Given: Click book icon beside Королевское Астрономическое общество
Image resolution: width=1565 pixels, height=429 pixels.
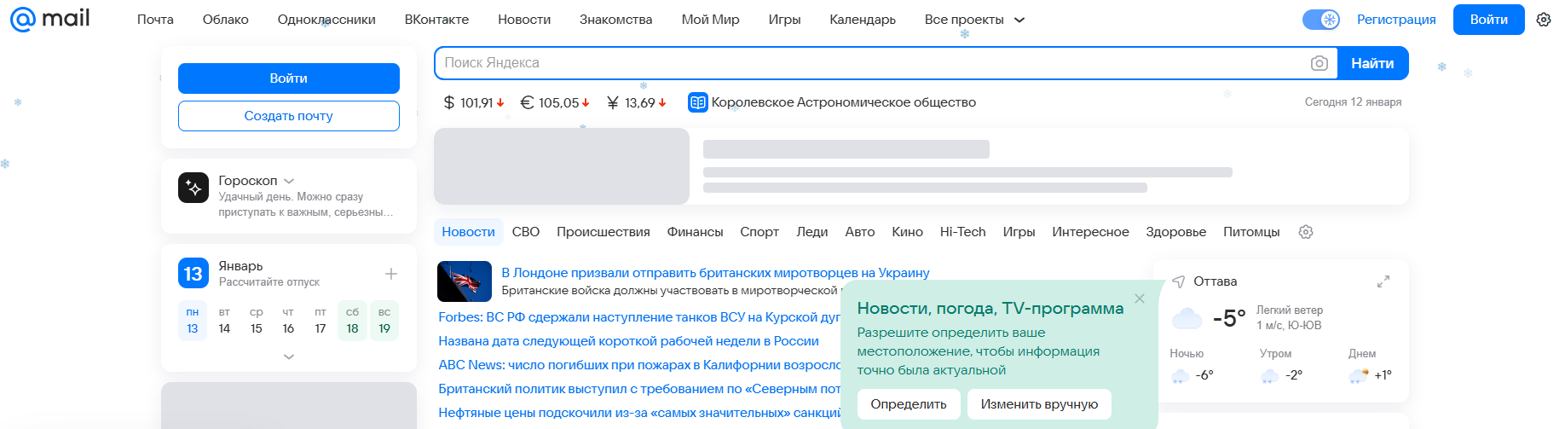Looking at the screenshot, I should tap(697, 102).
